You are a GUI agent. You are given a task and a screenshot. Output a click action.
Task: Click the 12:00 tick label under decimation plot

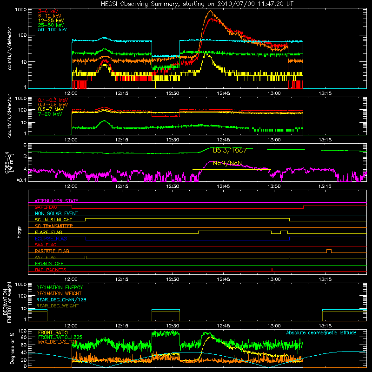point(71,326)
